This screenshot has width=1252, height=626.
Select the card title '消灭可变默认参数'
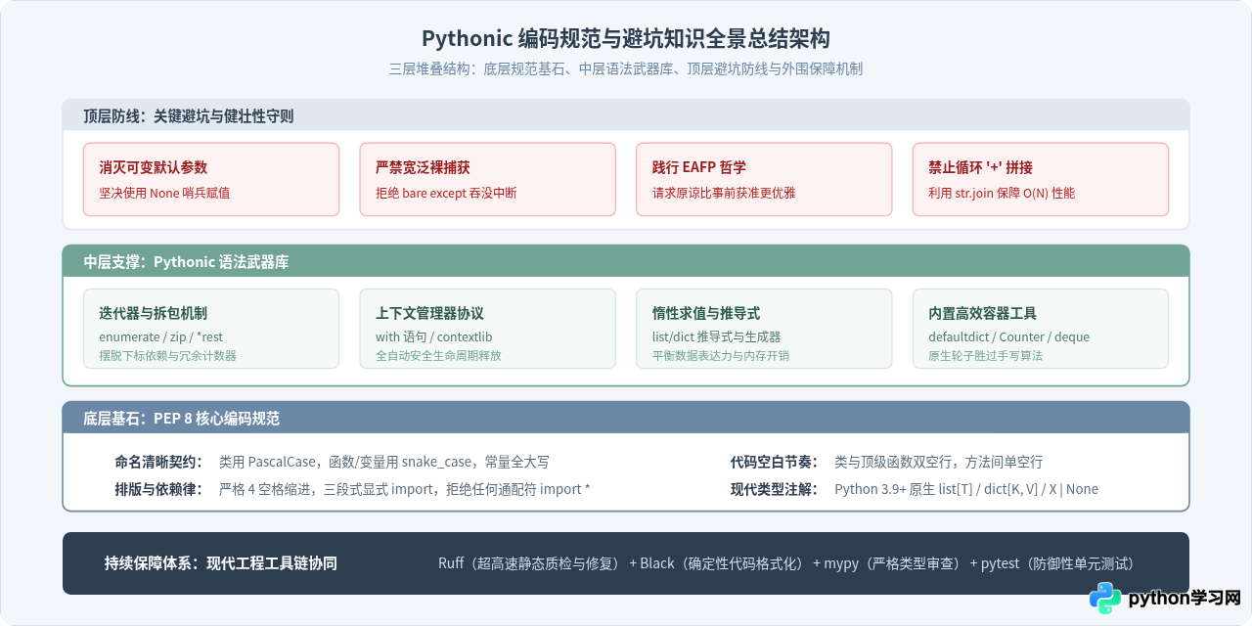(x=154, y=167)
